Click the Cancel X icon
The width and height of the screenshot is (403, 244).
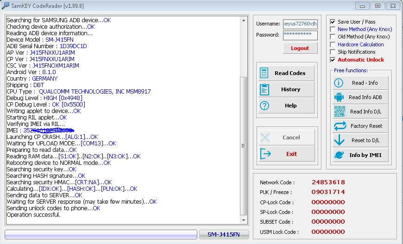(264, 138)
